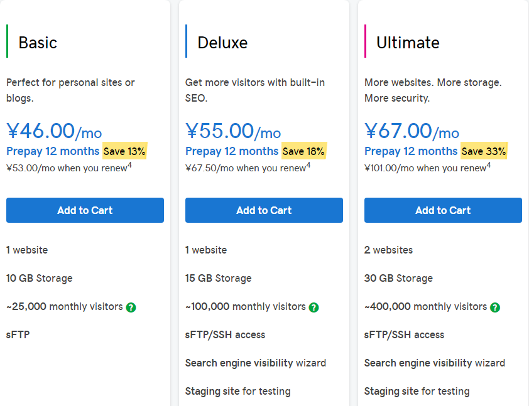Click footnote 4 on Basic renewal price
529x406 pixels.
[x=129, y=165]
